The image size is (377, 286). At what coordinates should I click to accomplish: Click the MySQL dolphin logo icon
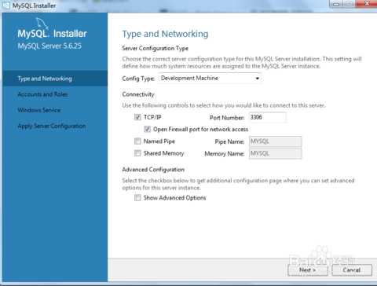point(42,23)
